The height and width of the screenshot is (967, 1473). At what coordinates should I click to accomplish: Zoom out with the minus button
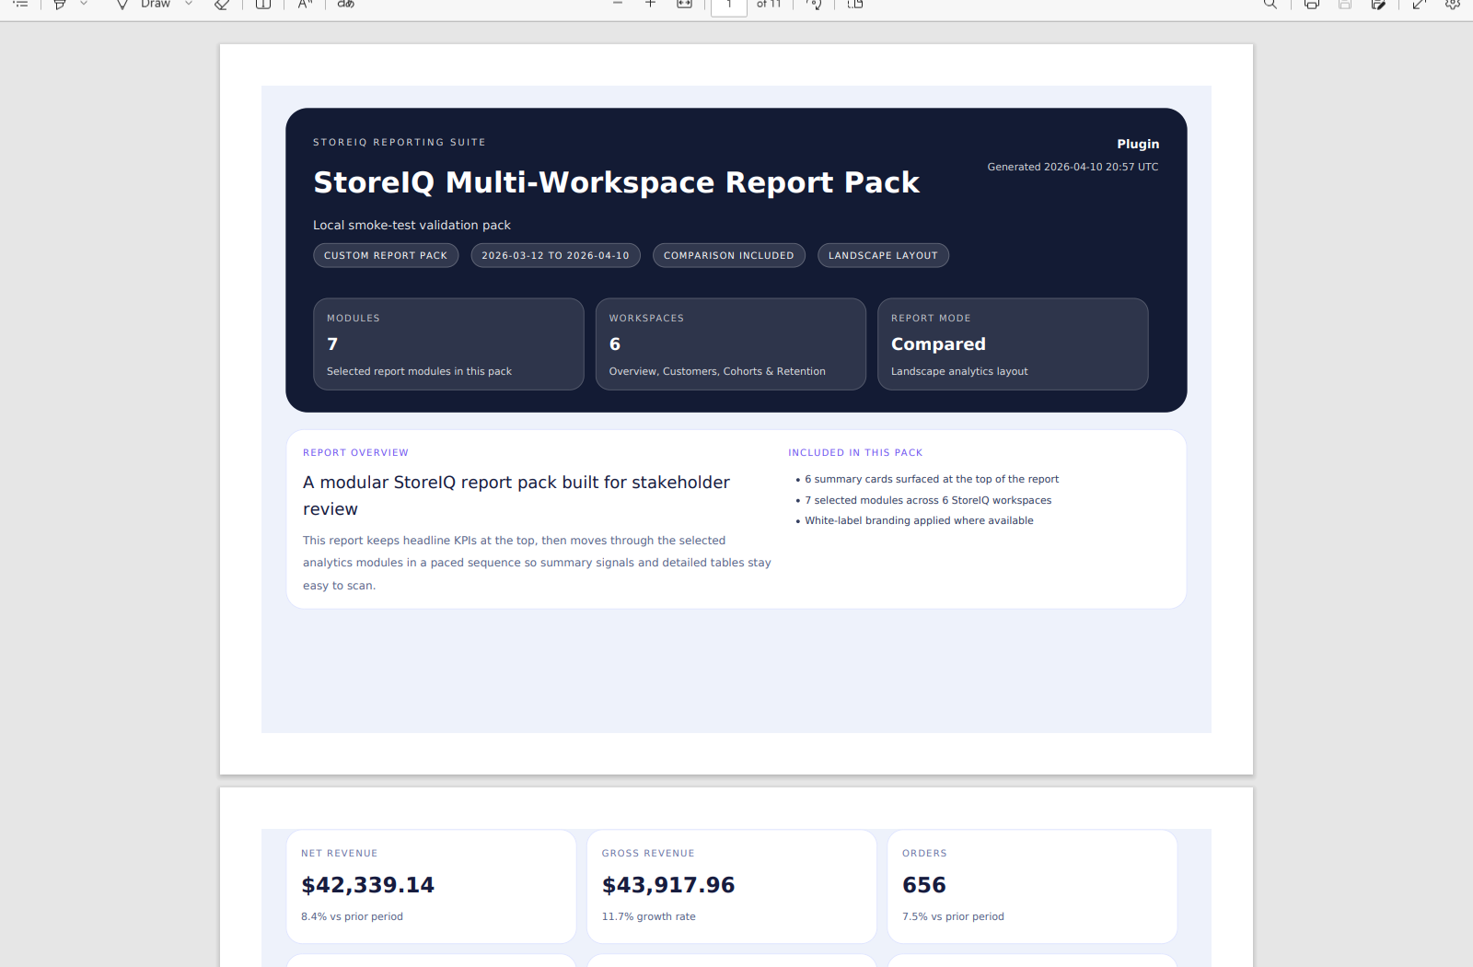pyautogui.click(x=618, y=4)
